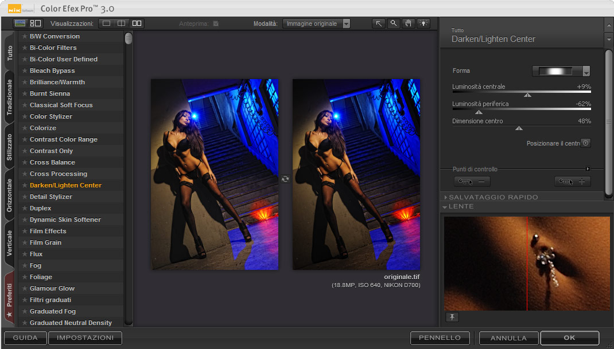Toggle favorite star for Bleach Bypass
Screen dimensions: 614x349
click(24, 70)
